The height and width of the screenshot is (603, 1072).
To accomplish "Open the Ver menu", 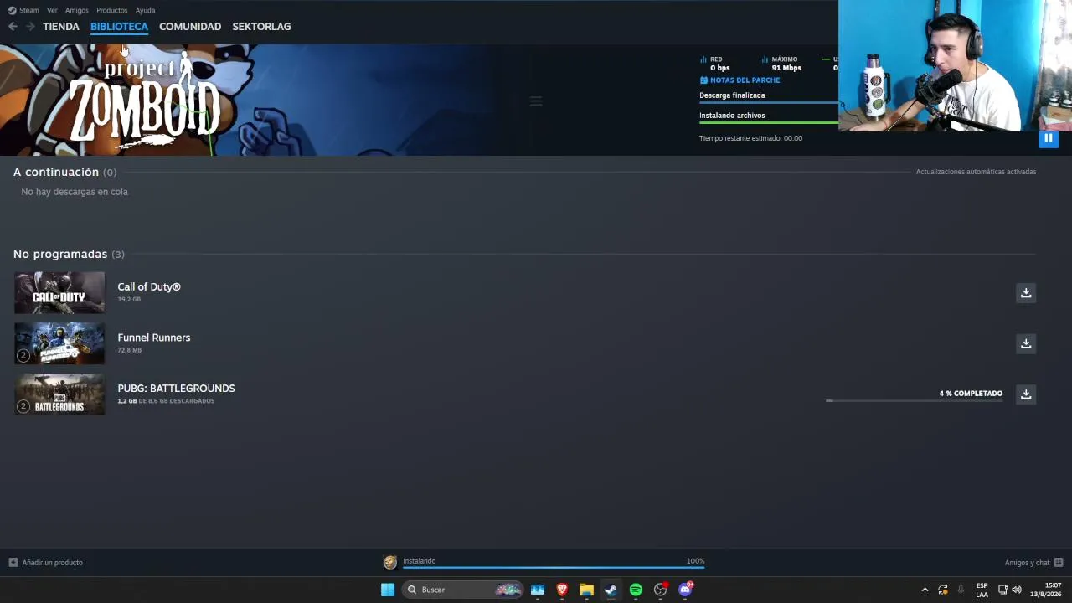I will (52, 10).
